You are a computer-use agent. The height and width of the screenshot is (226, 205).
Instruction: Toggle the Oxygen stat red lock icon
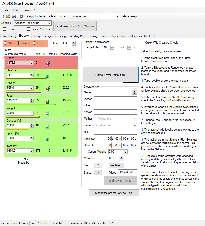pos(47,89)
